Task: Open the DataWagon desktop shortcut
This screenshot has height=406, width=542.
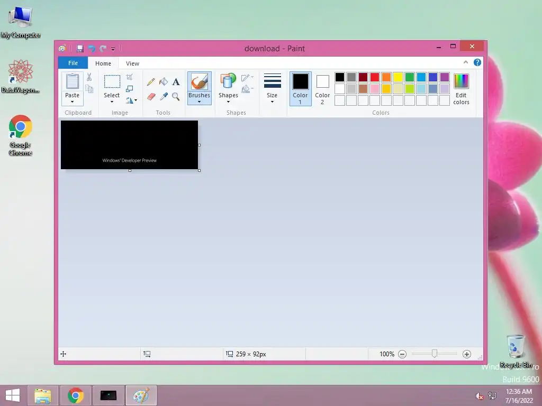Action: (x=21, y=76)
